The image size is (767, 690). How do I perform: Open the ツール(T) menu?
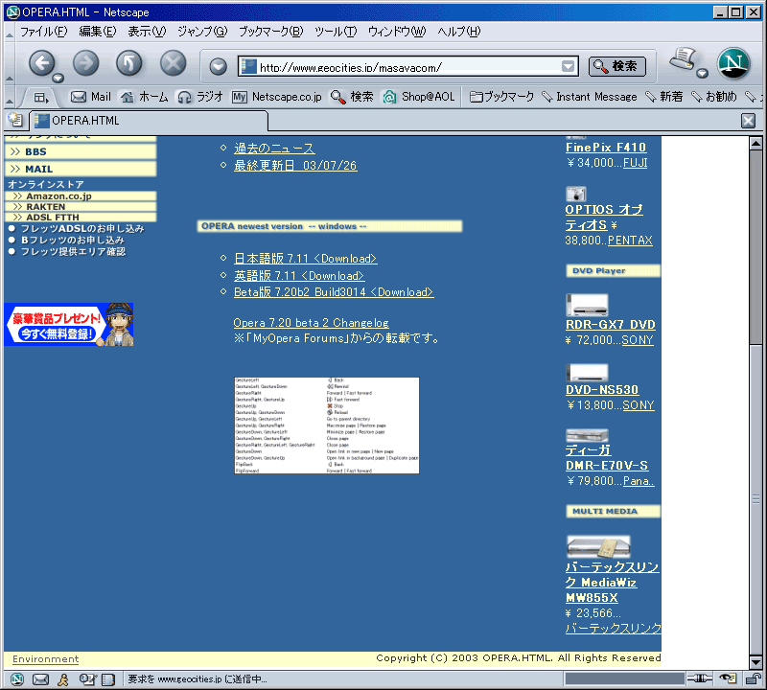coord(336,32)
